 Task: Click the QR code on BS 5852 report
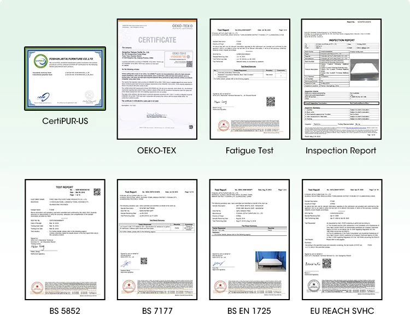click(x=97, y=192)
